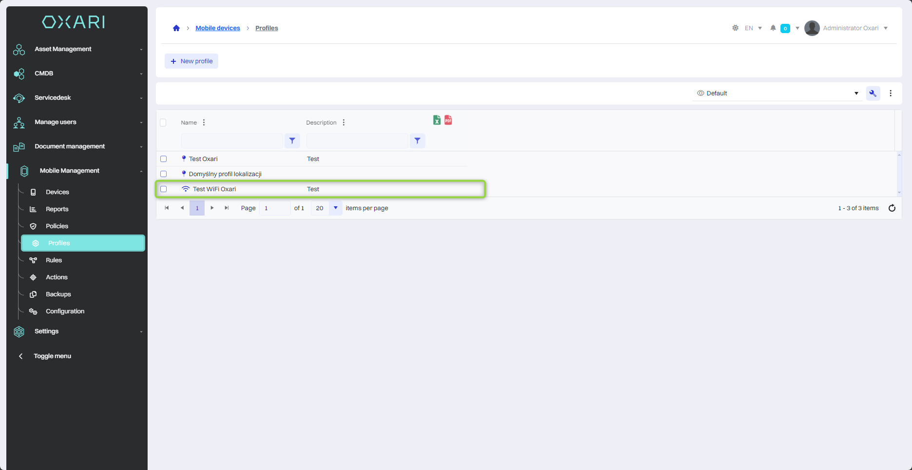Click the wrench view settings icon

(x=873, y=93)
